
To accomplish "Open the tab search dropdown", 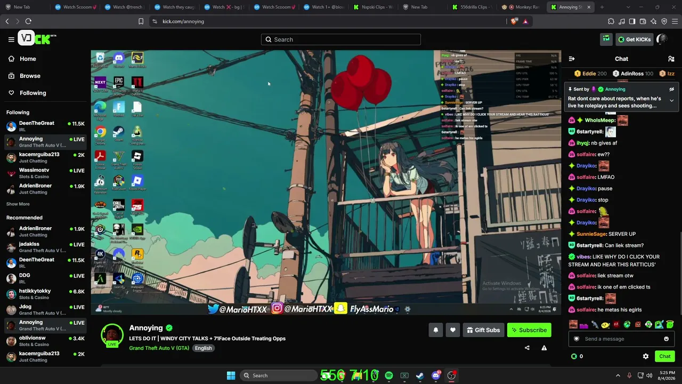I will (x=628, y=7).
